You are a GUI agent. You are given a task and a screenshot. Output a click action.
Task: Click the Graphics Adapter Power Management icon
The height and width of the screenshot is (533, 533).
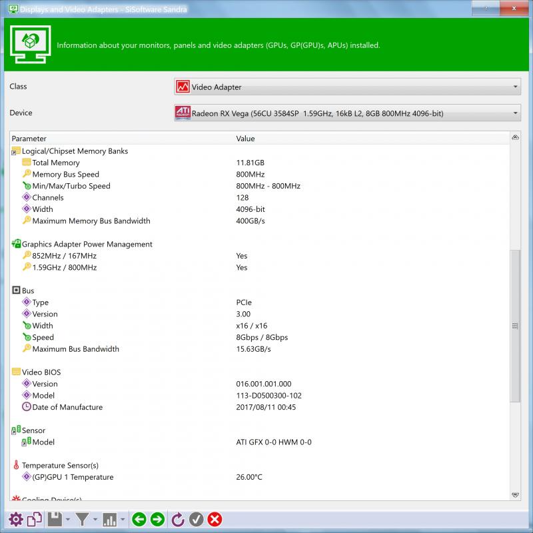click(16, 244)
